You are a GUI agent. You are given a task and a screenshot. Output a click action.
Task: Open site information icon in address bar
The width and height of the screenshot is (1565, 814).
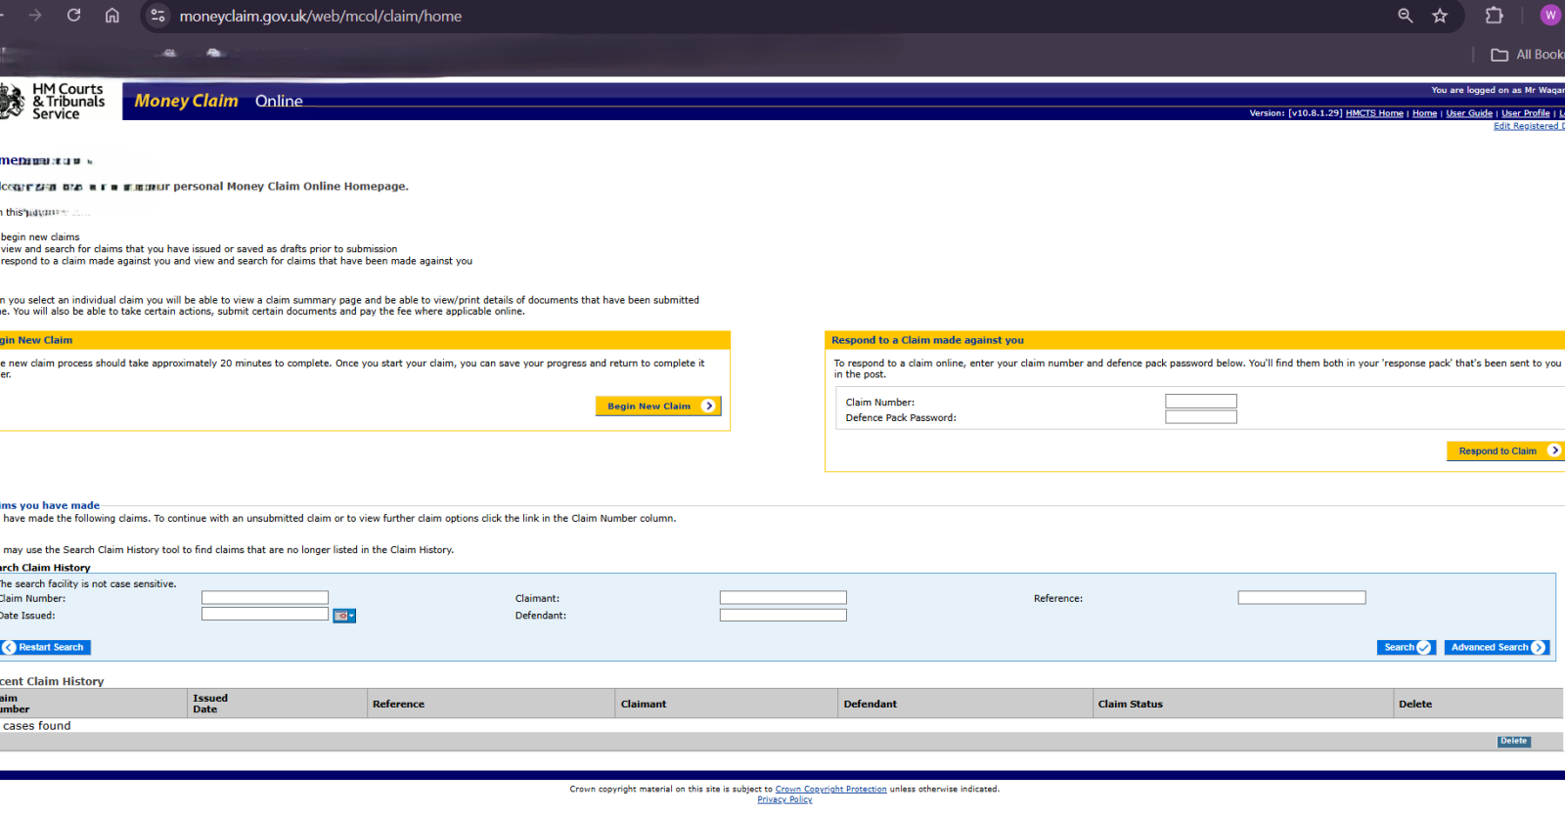click(x=157, y=16)
